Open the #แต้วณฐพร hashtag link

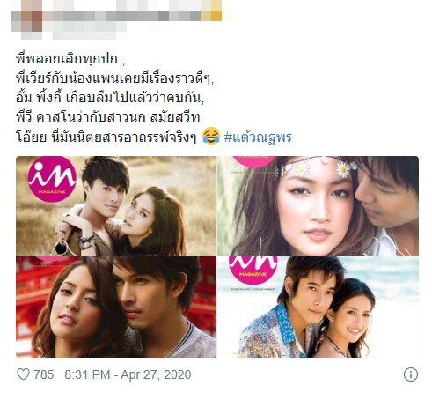(x=258, y=137)
